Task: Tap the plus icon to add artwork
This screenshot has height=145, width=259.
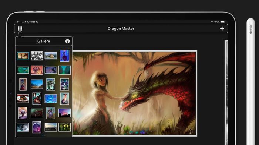Action: point(222,29)
